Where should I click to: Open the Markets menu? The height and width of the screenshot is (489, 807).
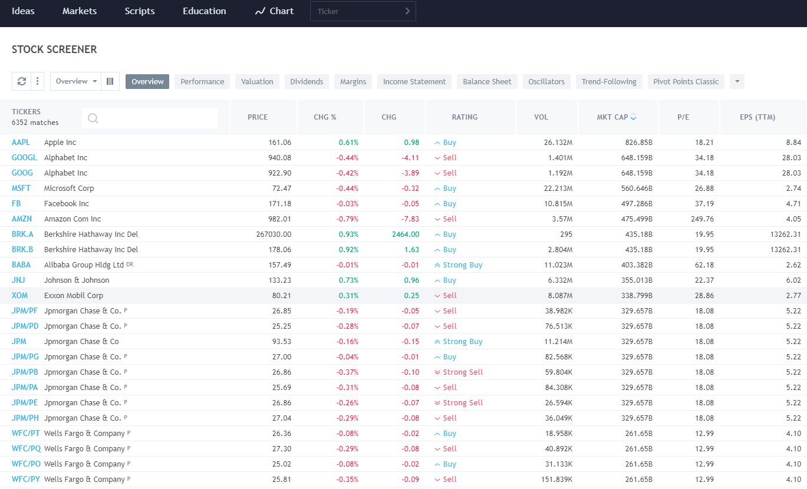click(x=80, y=11)
